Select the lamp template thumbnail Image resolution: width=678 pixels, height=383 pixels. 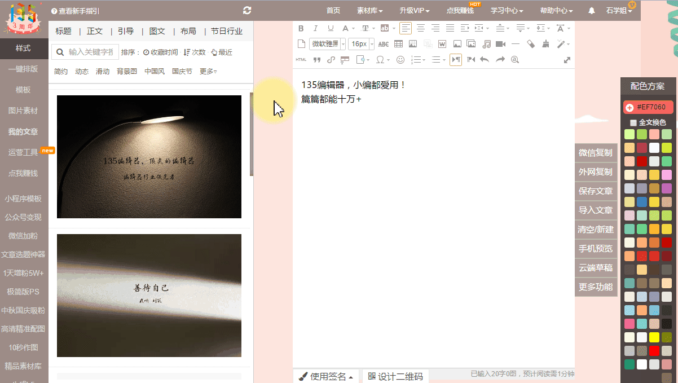coord(149,157)
